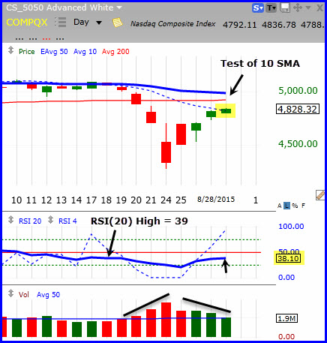
Task: Click the 5,000.00 price axis label
Action: pos(298,91)
